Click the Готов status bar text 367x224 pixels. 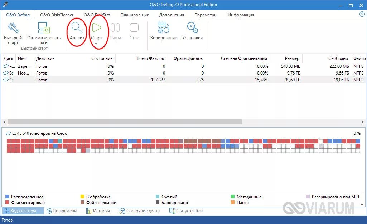[x=7, y=220]
